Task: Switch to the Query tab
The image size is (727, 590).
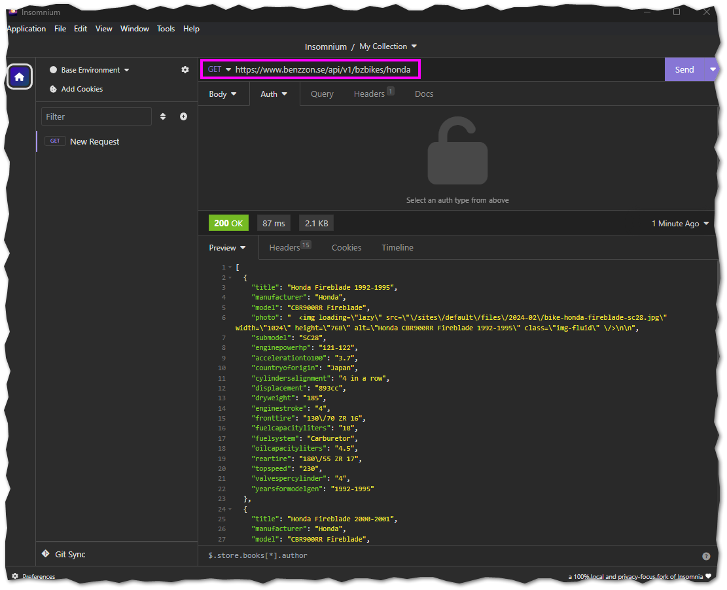Action: point(322,94)
